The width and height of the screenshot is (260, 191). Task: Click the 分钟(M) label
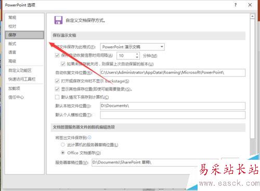pyautogui.click(x=150, y=56)
